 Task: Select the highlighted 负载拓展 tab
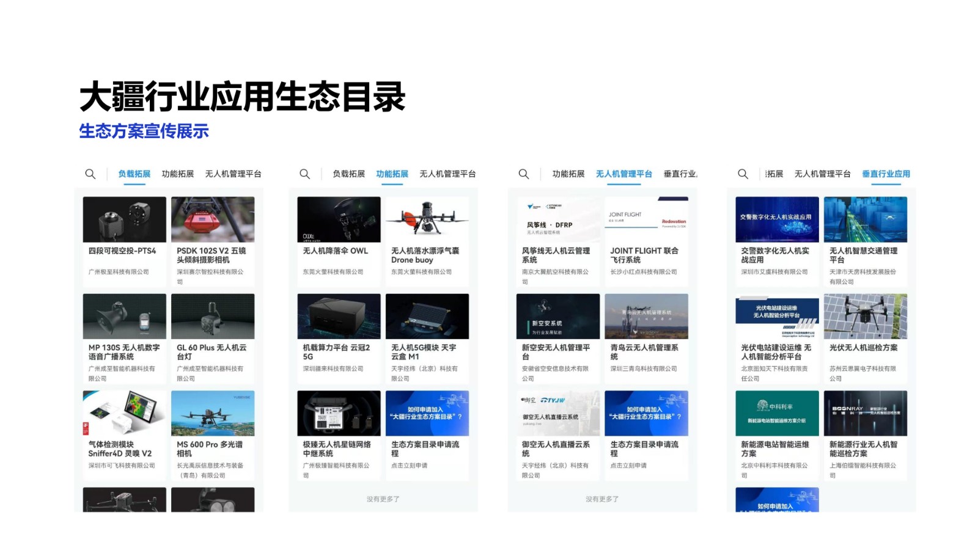pyautogui.click(x=134, y=174)
